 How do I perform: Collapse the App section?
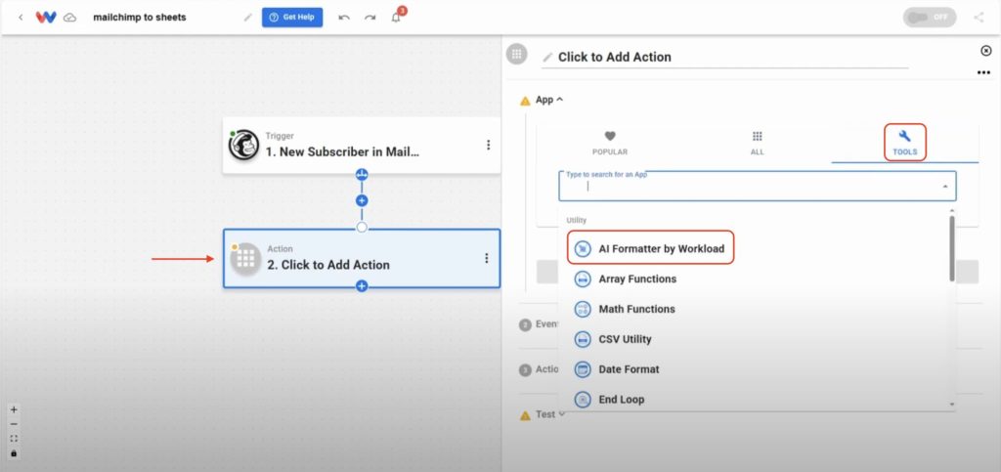pyautogui.click(x=549, y=100)
